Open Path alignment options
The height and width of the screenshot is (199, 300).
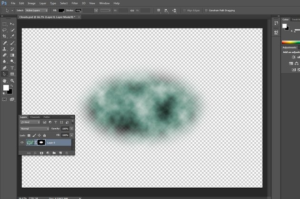click(166, 10)
